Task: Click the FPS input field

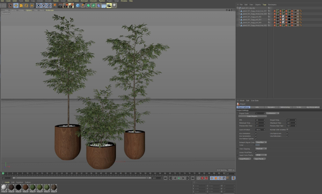Action: (260, 120)
